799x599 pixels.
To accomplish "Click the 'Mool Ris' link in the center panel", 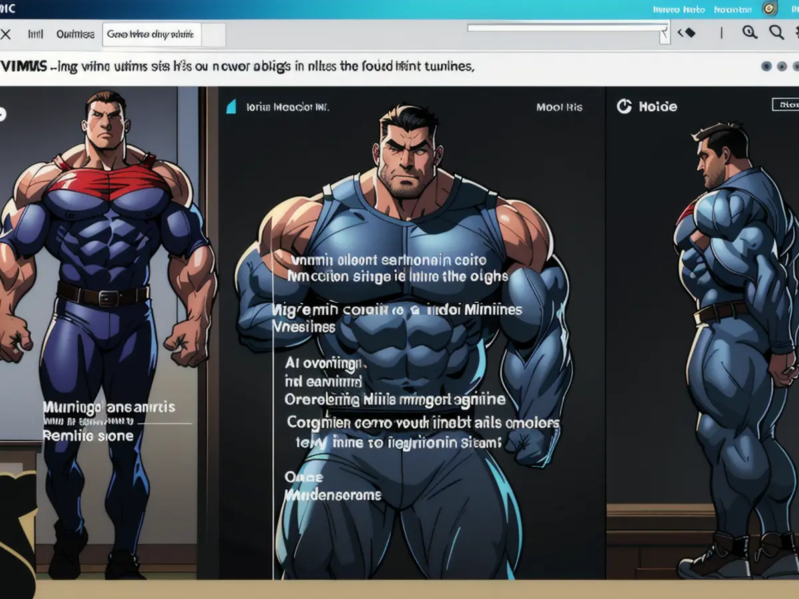I will (559, 106).
